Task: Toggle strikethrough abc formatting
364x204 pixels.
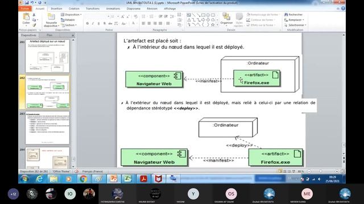Action: click(110, 23)
